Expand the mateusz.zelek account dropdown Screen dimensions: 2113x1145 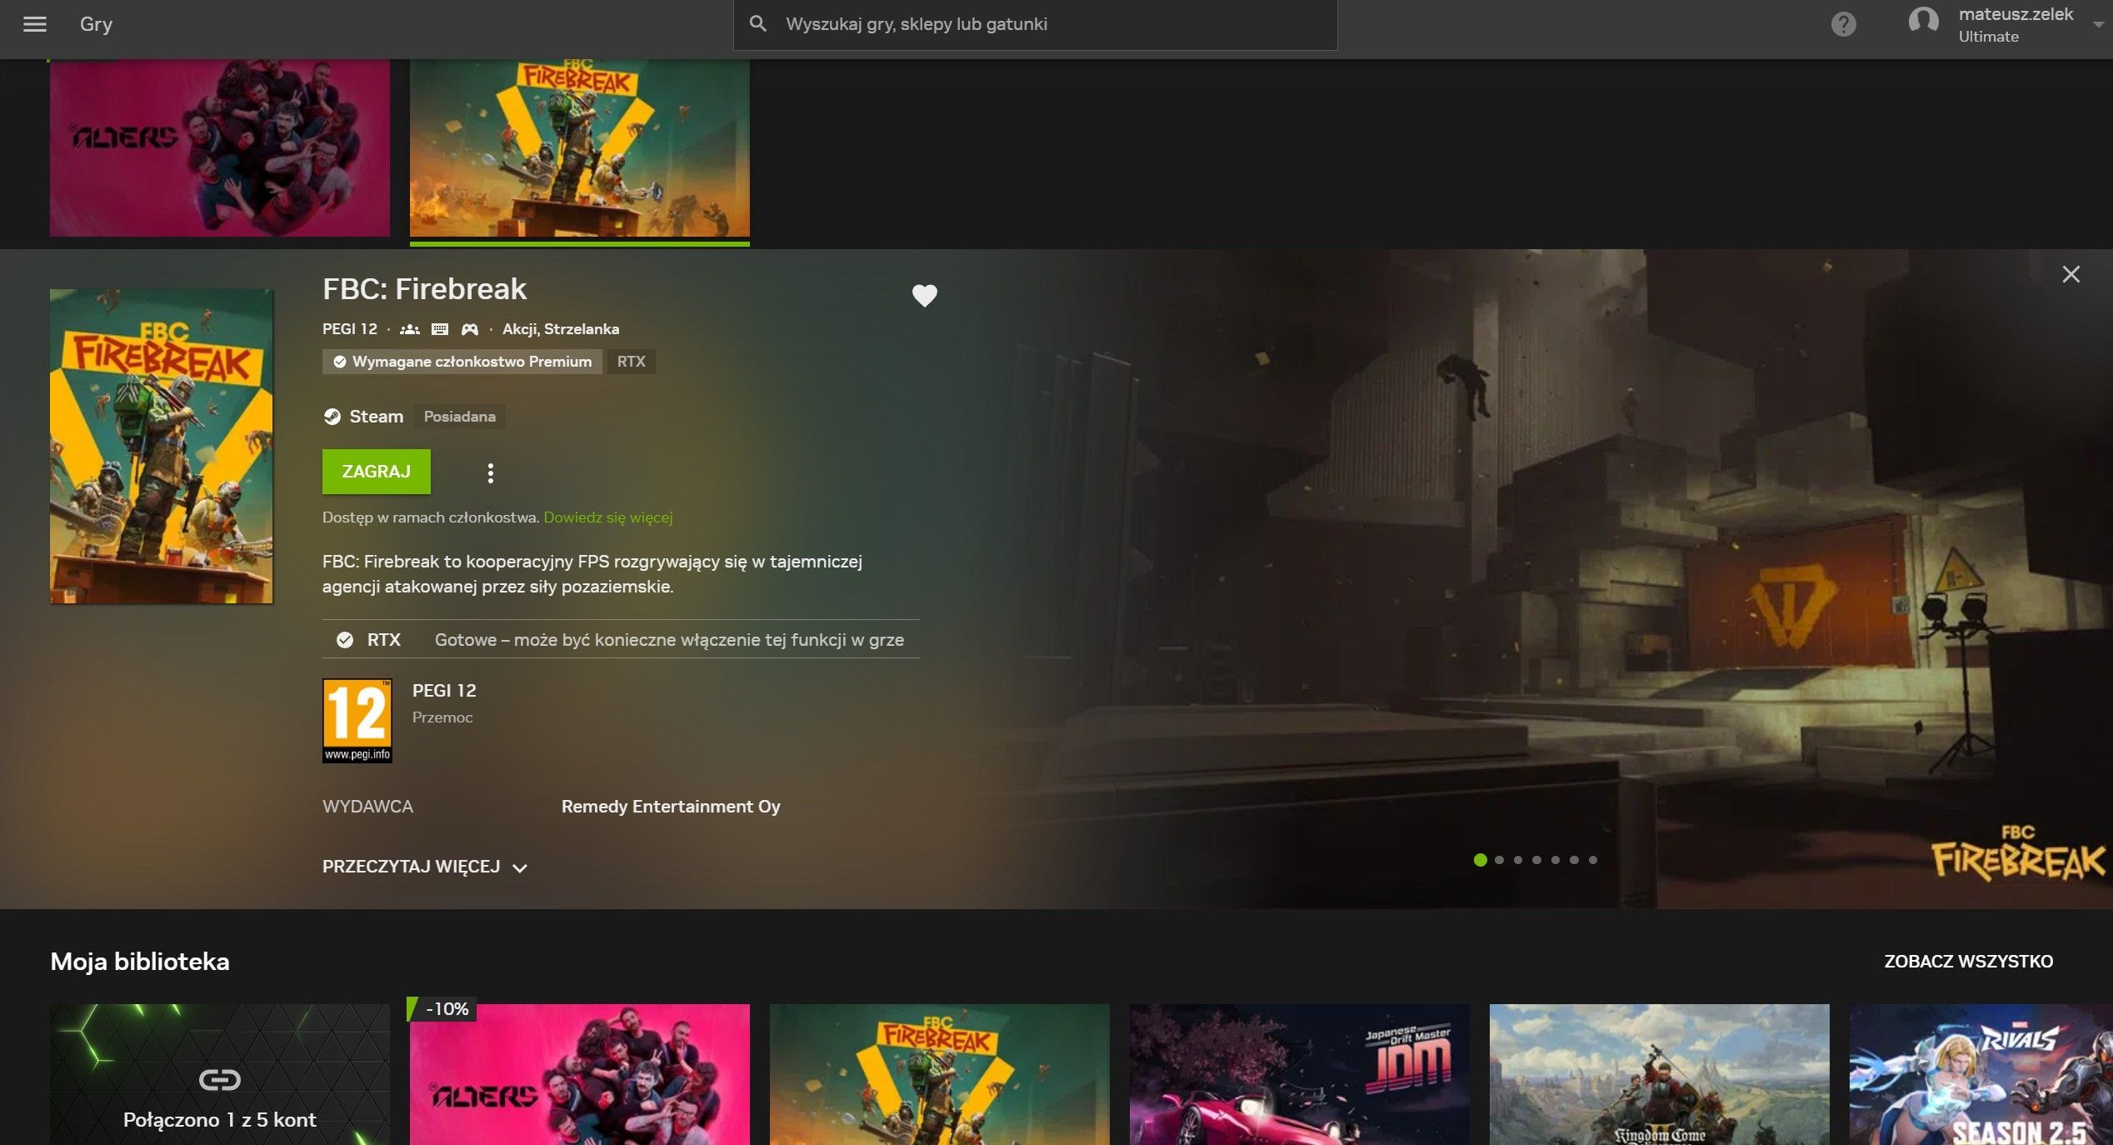[2097, 24]
